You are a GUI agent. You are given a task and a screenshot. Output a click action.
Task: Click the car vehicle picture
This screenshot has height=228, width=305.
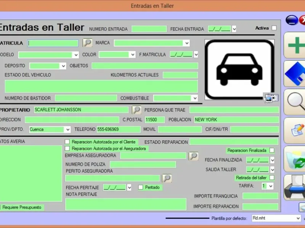pos(240,70)
